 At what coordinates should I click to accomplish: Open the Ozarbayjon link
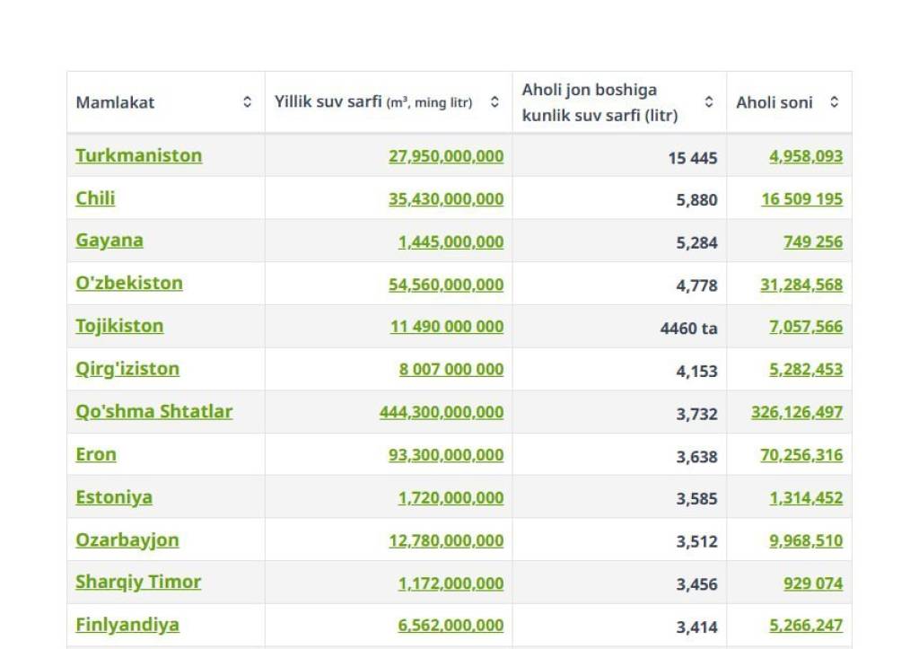pyautogui.click(x=127, y=540)
